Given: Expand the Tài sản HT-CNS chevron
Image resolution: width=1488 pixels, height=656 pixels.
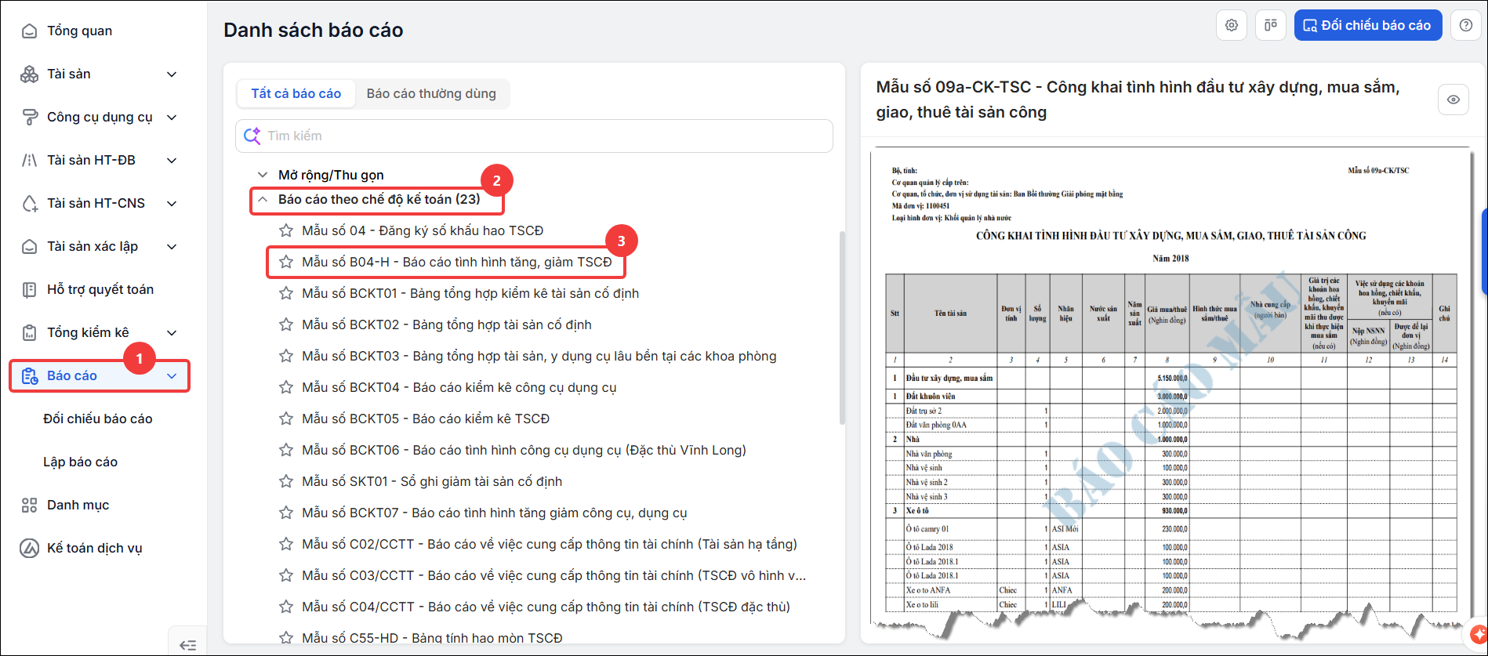Looking at the screenshot, I should tap(172, 203).
